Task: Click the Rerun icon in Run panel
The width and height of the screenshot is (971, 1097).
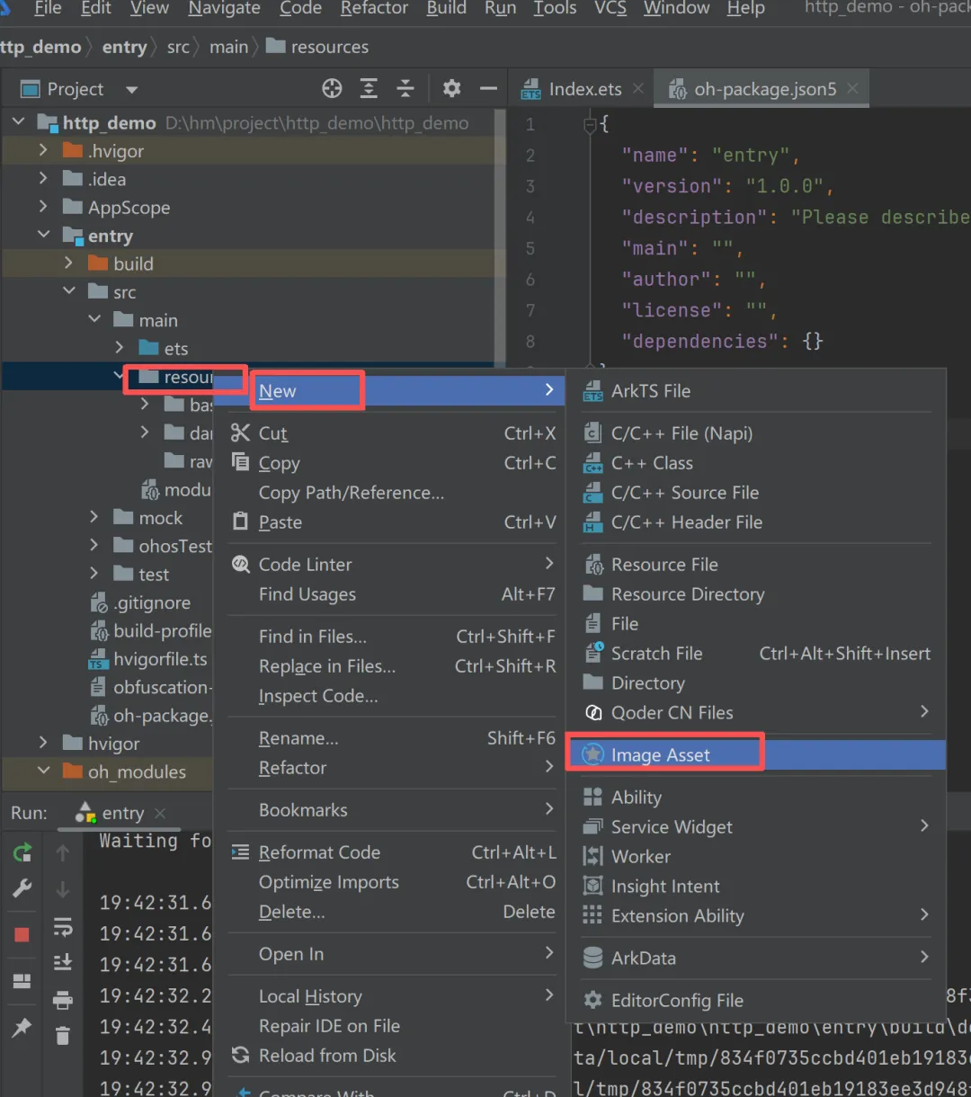Action: click(22, 852)
